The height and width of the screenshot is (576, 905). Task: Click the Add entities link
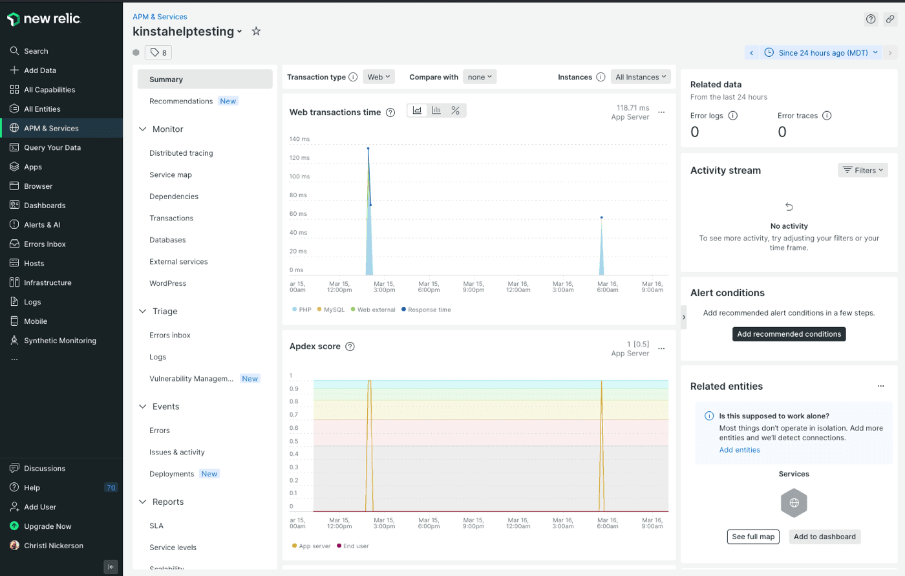[739, 449]
